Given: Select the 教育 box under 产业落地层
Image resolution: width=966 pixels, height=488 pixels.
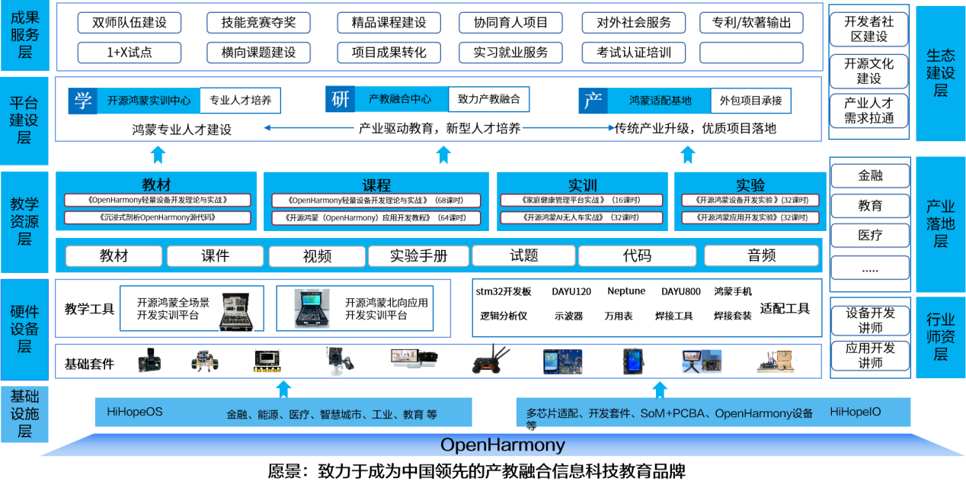Looking at the screenshot, I should tap(870, 206).
